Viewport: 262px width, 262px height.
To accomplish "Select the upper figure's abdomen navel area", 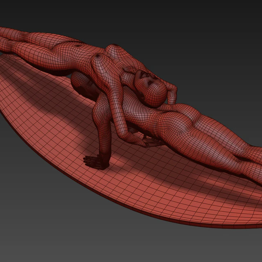I will 78,45.
